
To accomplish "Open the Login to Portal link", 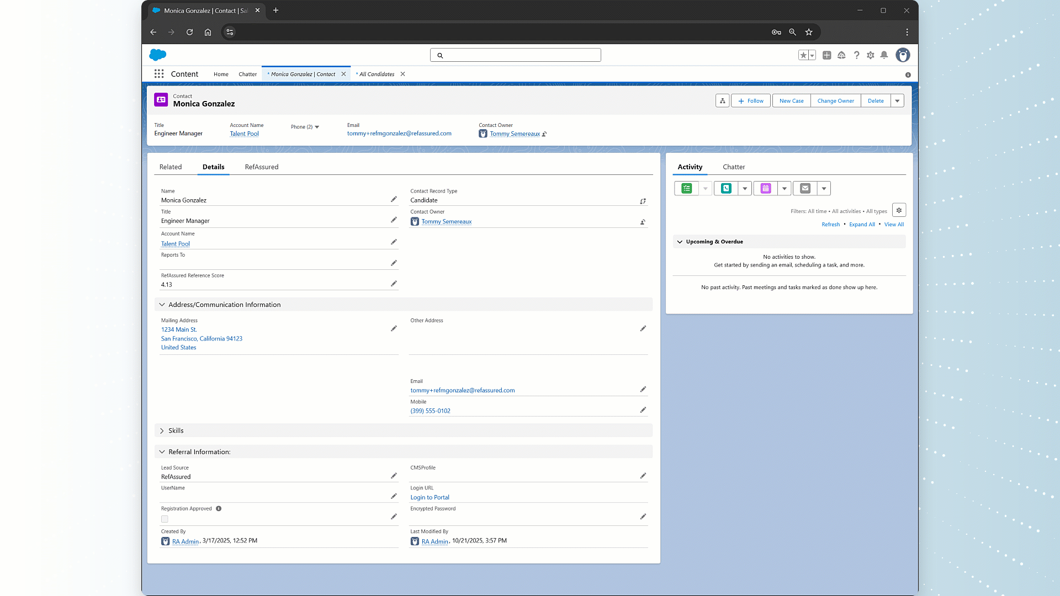I will [x=430, y=498].
